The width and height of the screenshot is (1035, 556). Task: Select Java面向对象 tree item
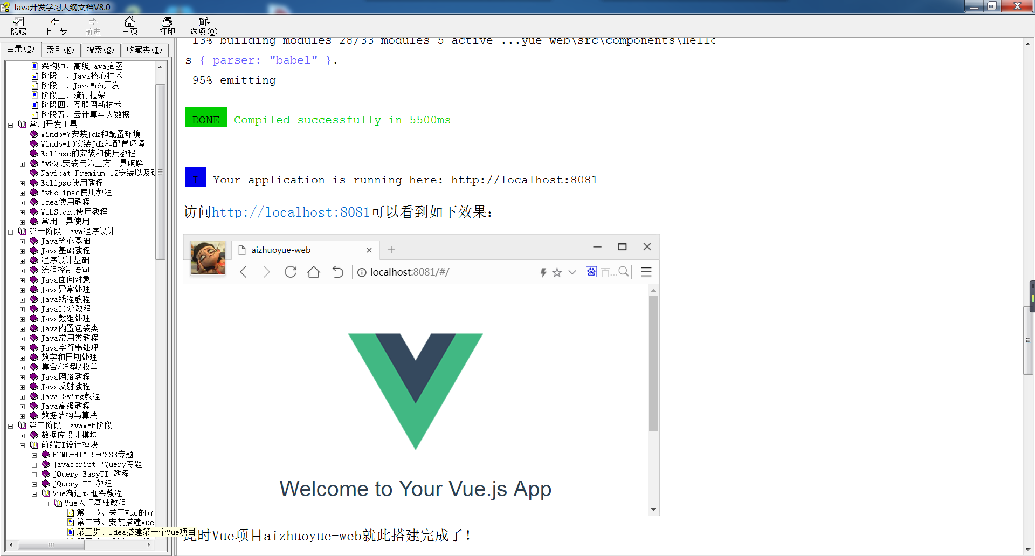65,279
